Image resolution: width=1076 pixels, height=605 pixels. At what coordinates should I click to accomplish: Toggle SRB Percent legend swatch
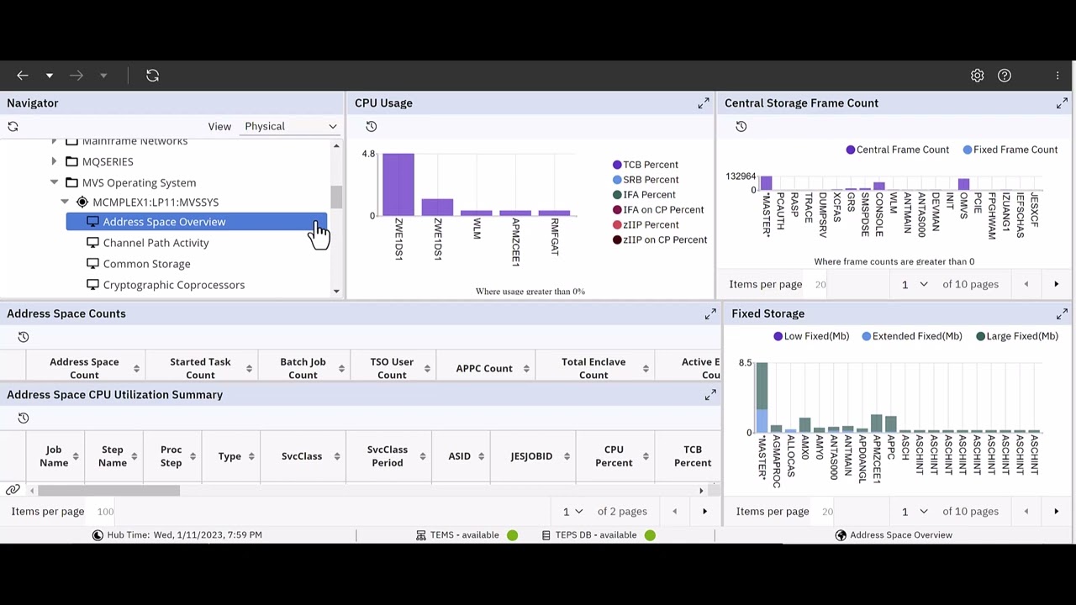(x=617, y=180)
